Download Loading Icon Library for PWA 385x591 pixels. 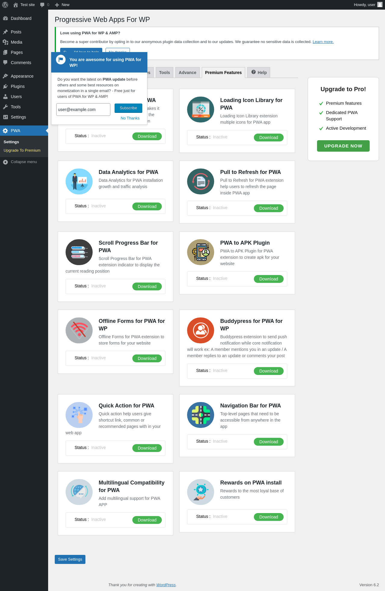(x=269, y=138)
